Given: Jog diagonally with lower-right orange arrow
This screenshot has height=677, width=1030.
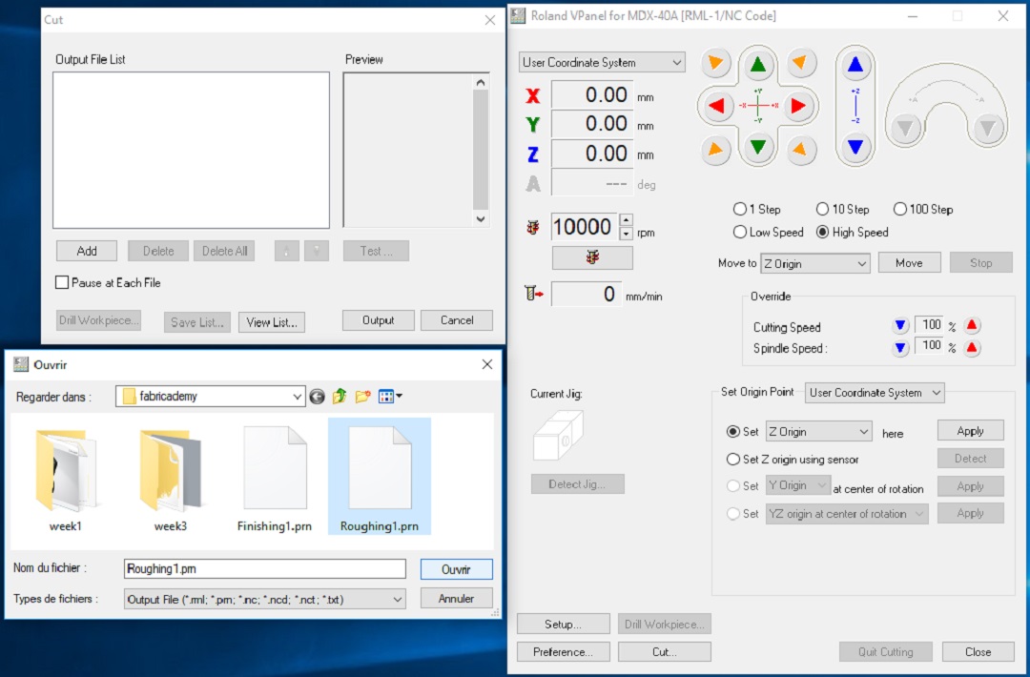Looking at the screenshot, I should click(799, 149).
